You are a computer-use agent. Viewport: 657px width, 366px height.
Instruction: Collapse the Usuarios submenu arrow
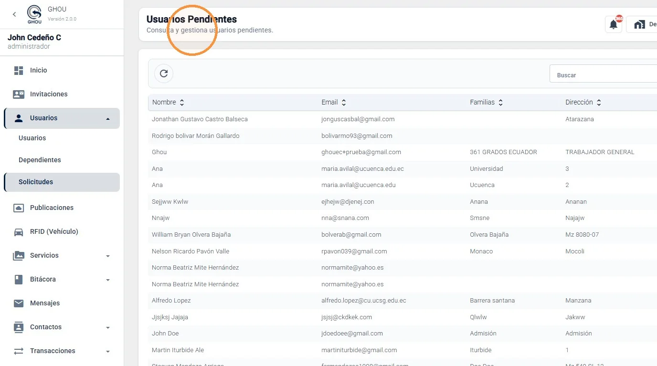[108, 119]
